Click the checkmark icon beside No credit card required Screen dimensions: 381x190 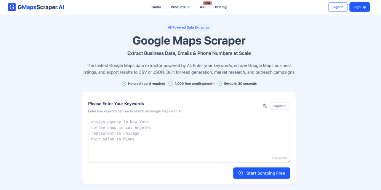click(x=124, y=84)
